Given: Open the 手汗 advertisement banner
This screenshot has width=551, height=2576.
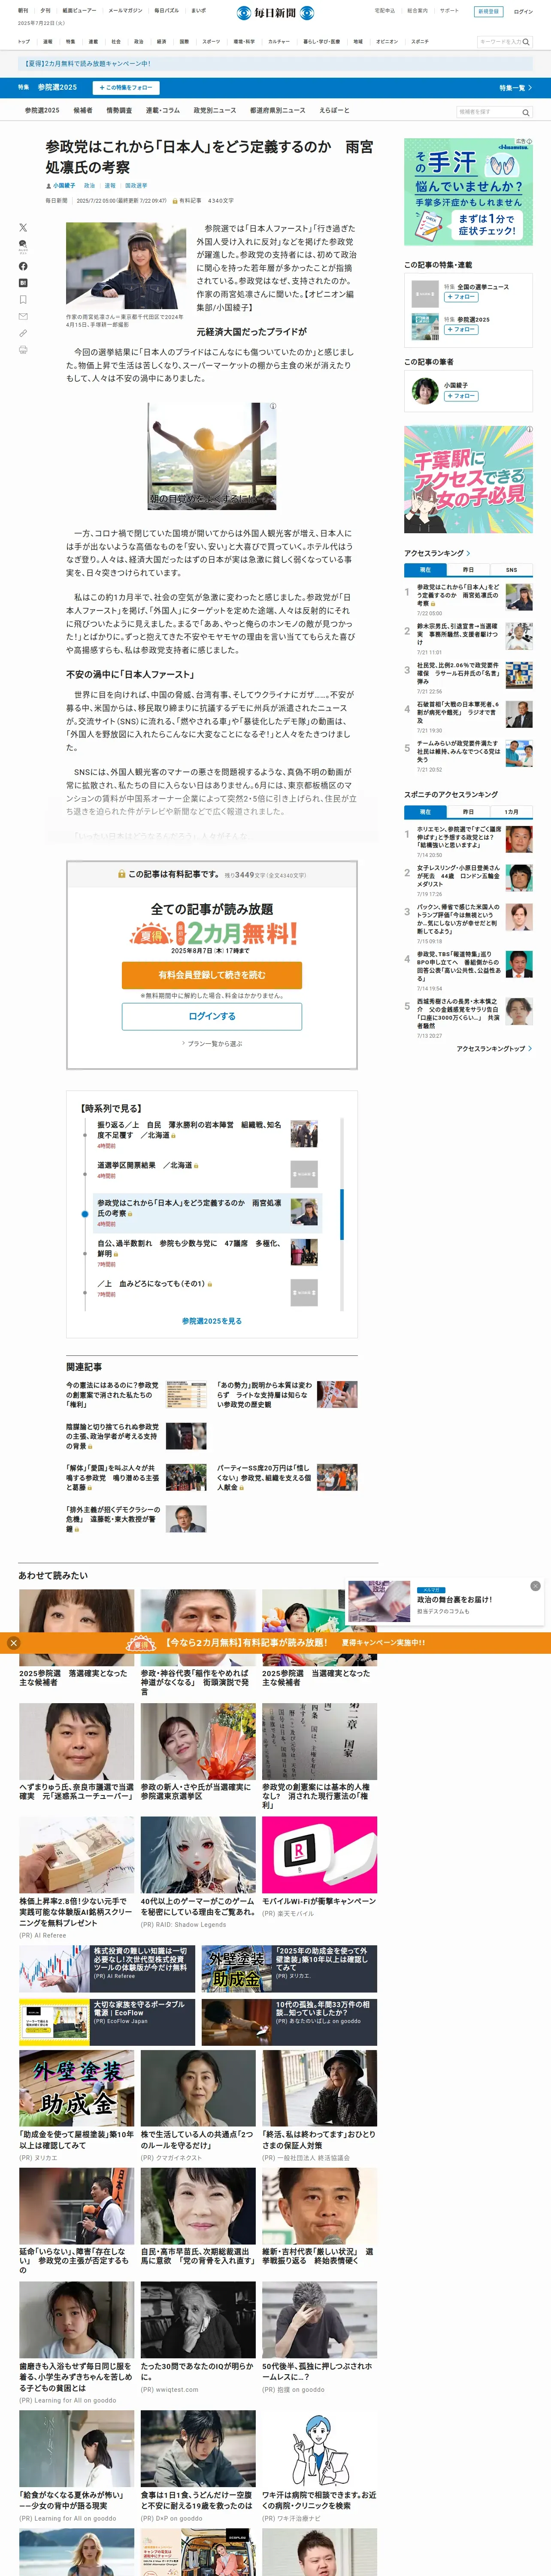Looking at the screenshot, I should (x=468, y=192).
